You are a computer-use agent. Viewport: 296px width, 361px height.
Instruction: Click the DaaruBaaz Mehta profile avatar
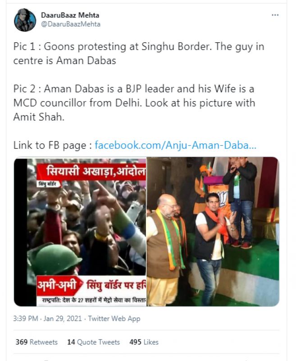[x=25, y=20]
